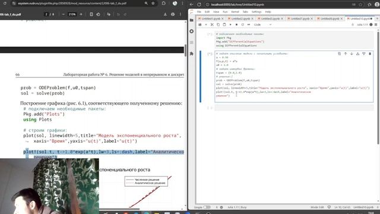Zoom in the PDF with plus button
The image size is (380, 214).
tap(81, 14)
